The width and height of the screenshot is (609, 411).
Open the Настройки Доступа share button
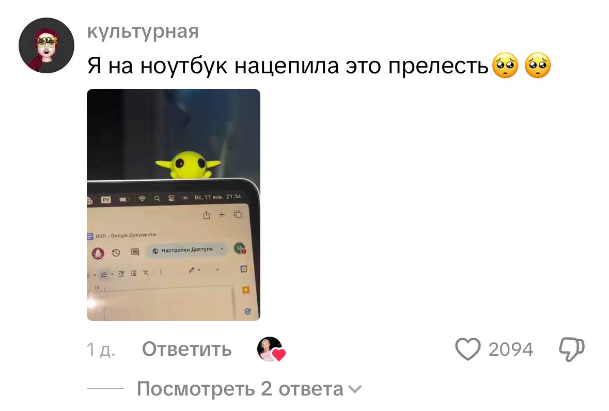click(188, 250)
